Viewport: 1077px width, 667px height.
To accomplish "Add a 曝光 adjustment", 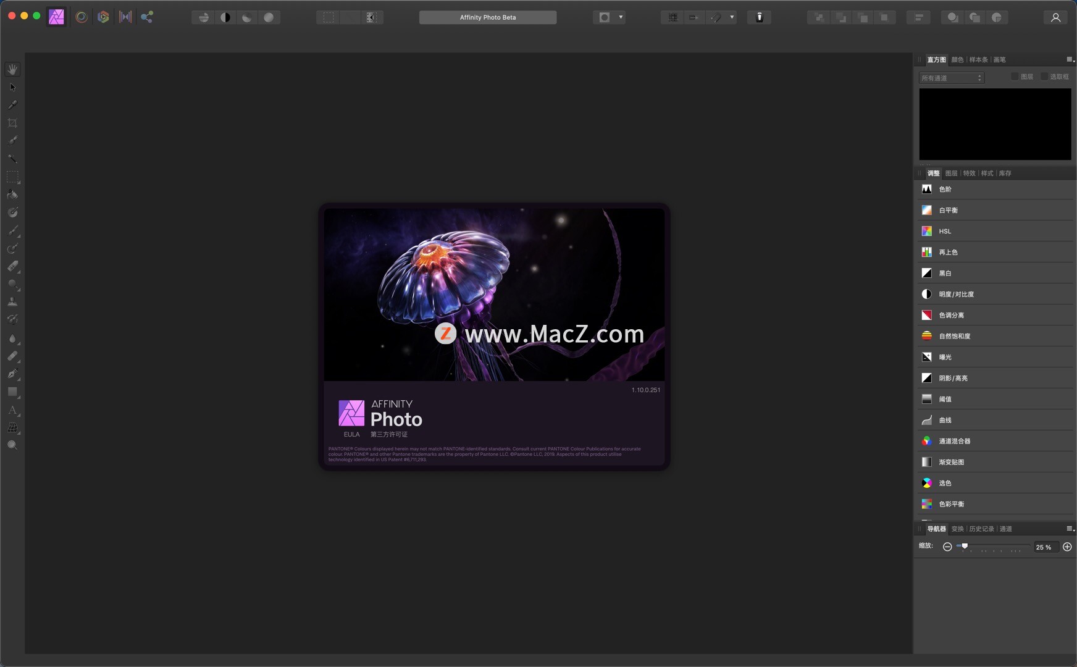I will click(995, 358).
